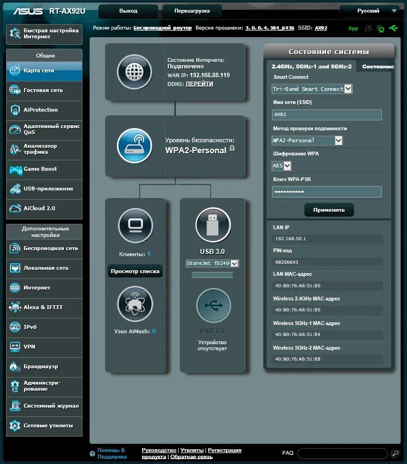Open the AES encryption dropdown
Image resolution: width=407 pixels, height=464 pixels.
click(x=282, y=166)
